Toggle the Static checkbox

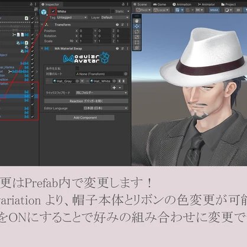pyautogui.click(x=113, y=11)
